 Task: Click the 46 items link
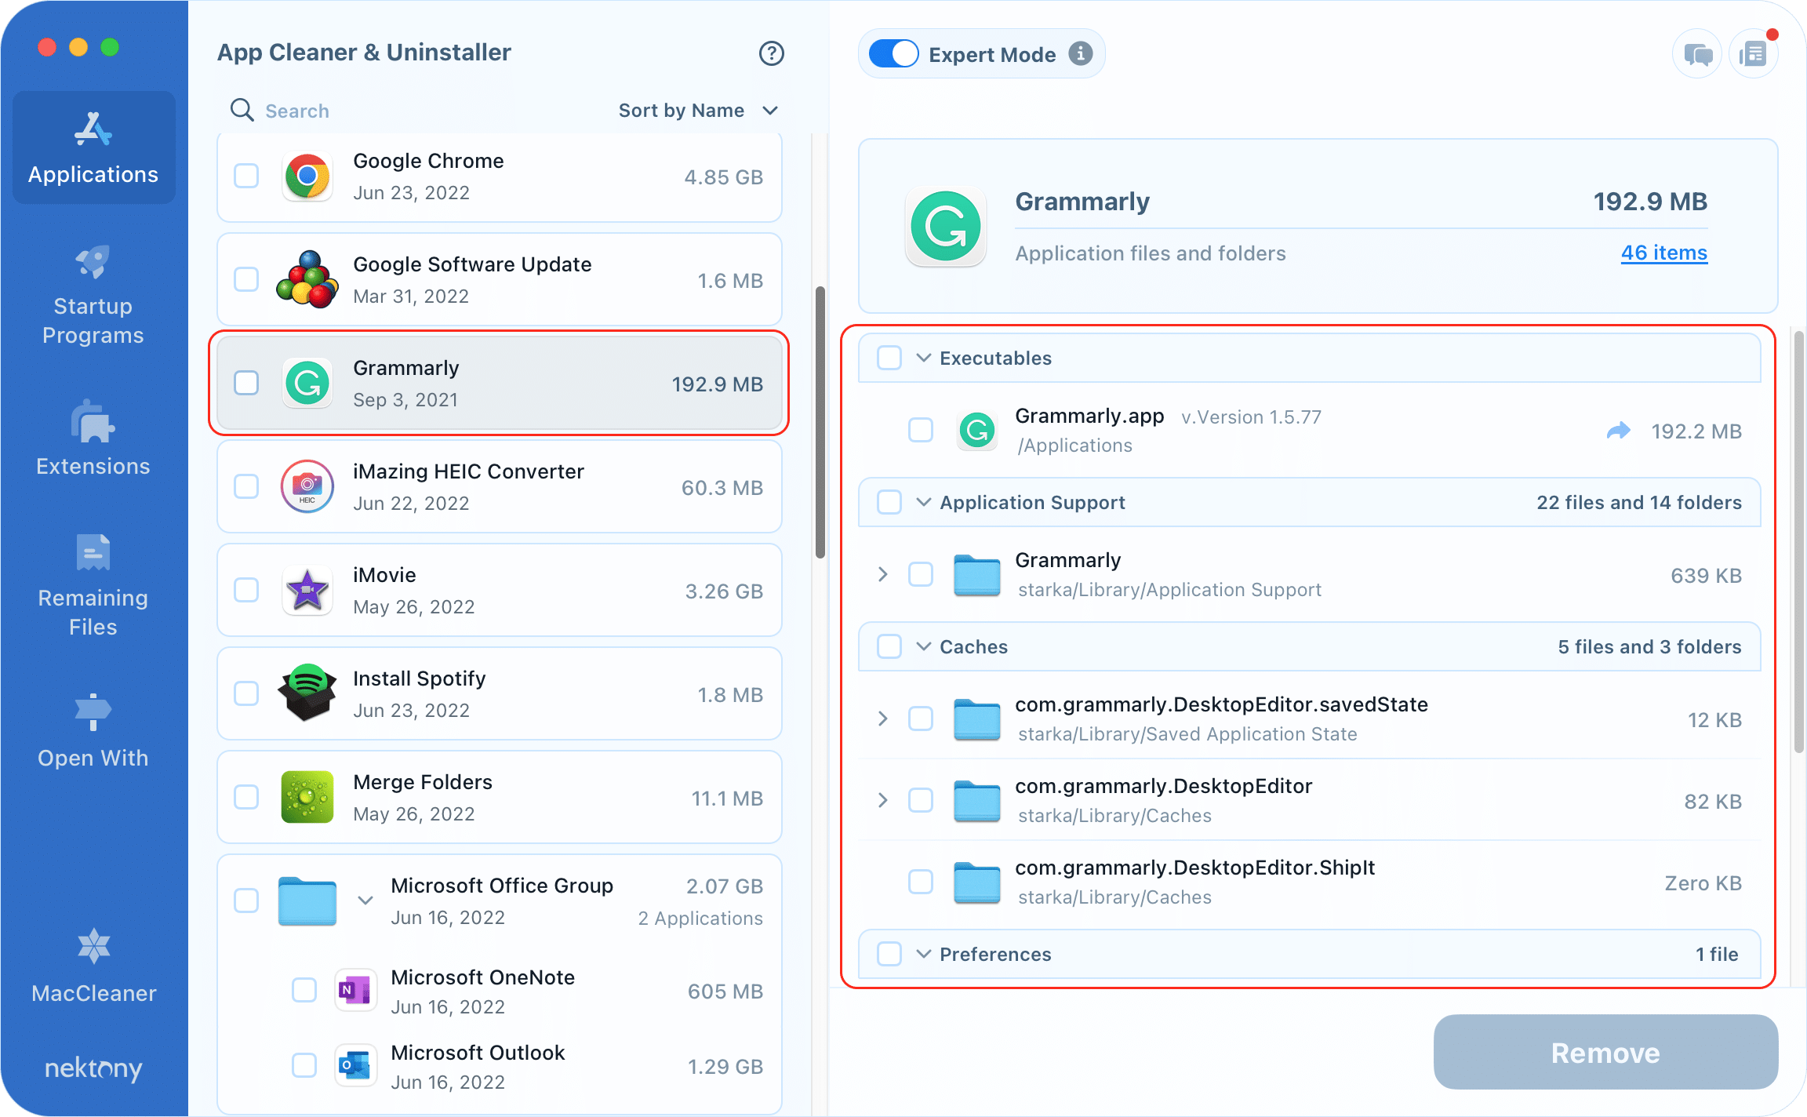1663,253
